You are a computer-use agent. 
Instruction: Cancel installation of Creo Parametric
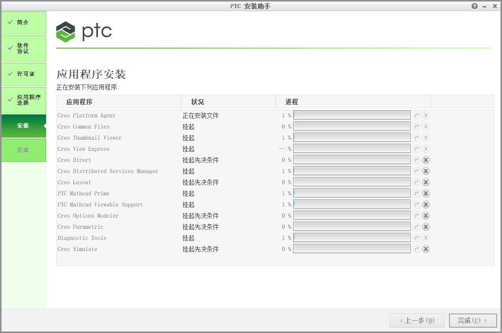426,227
